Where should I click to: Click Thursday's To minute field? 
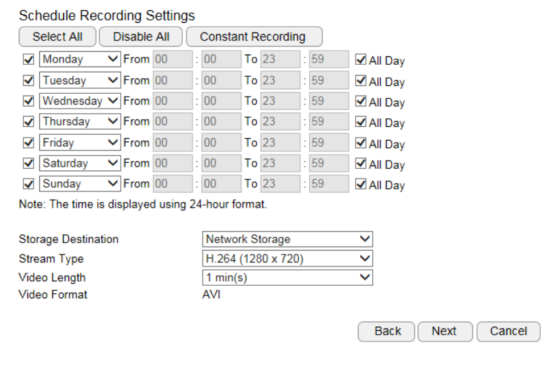(329, 122)
